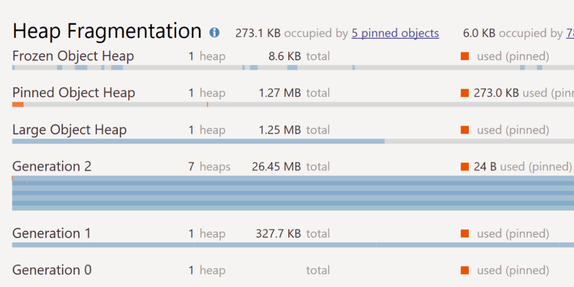
Task: Select the Generation 0 label
Action: point(52,270)
